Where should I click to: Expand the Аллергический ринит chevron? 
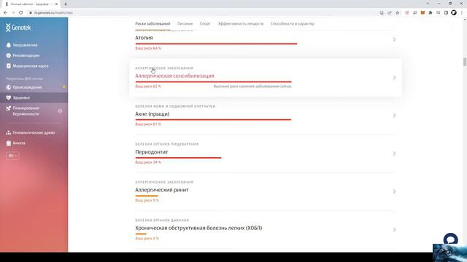click(394, 191)
